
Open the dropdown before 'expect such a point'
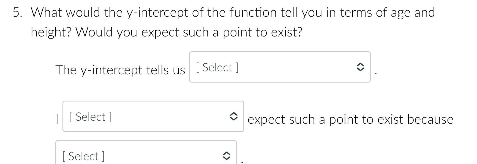tap(153, 117)
